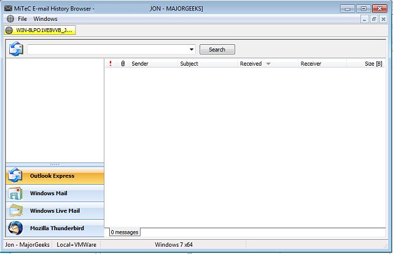Sort messages by the Subject column
Viewport: 393px width, 254px height.
(x=208, y=64)
